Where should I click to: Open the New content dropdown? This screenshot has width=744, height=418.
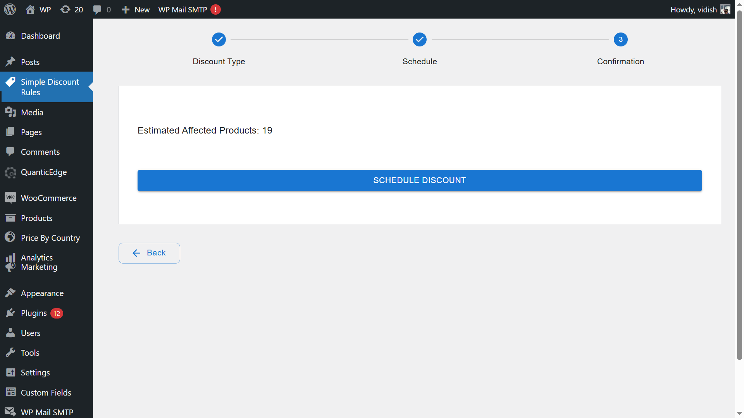tap(136, 10)
